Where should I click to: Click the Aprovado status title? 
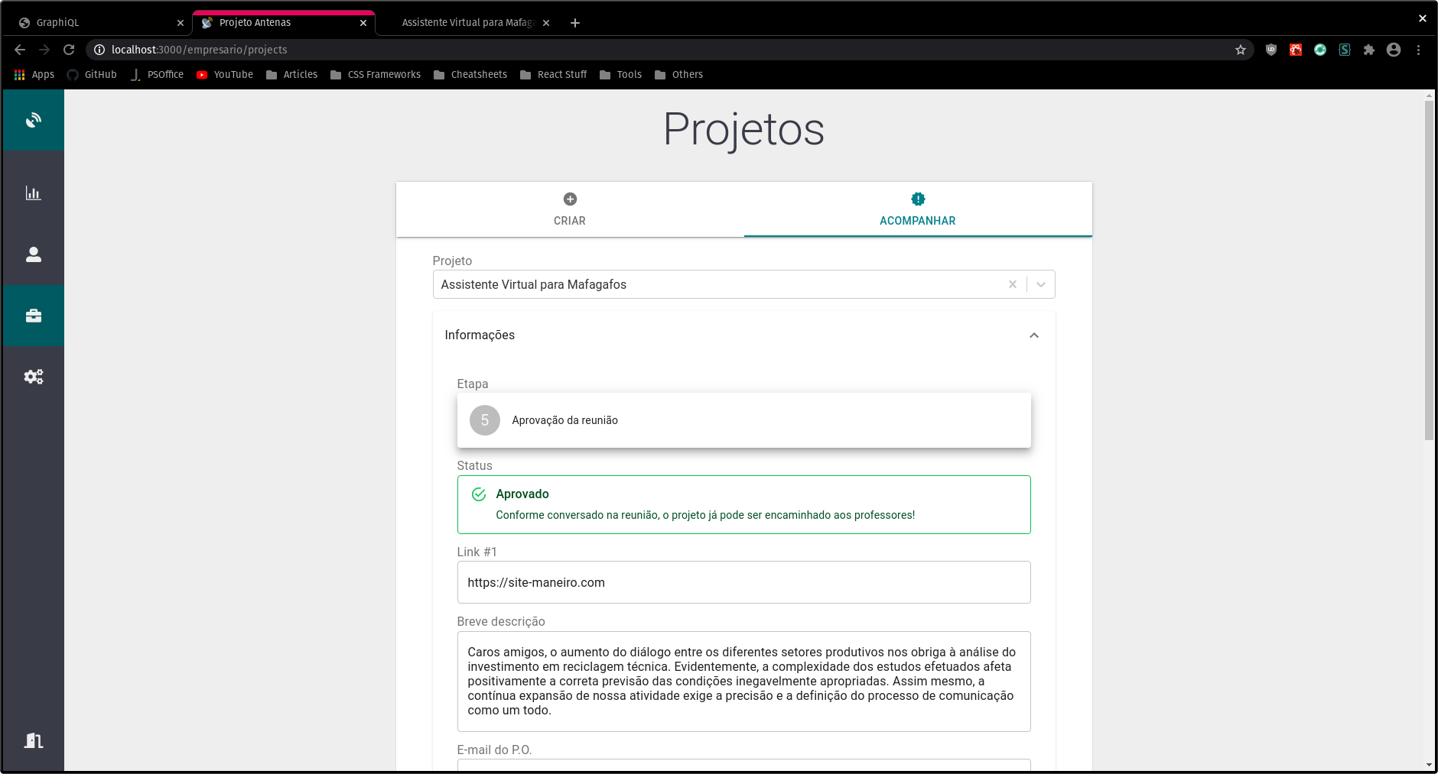pyautogui.click(x=522, y=494)
